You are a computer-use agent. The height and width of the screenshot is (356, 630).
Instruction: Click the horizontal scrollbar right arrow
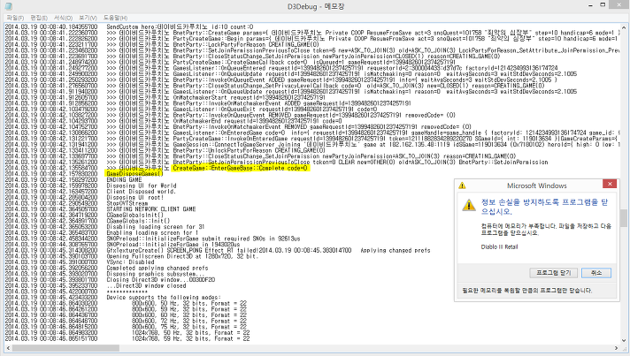point(617,347)
